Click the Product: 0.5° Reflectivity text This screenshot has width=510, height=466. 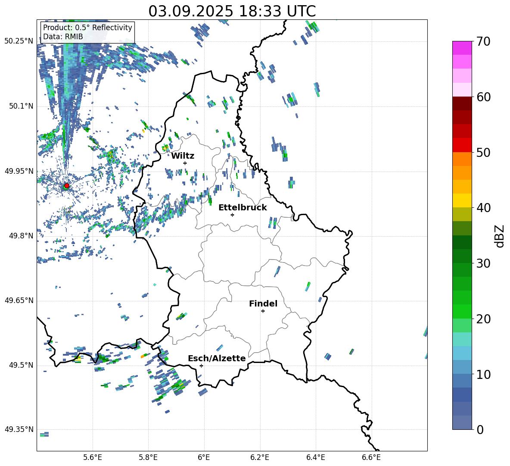[87, 28]
